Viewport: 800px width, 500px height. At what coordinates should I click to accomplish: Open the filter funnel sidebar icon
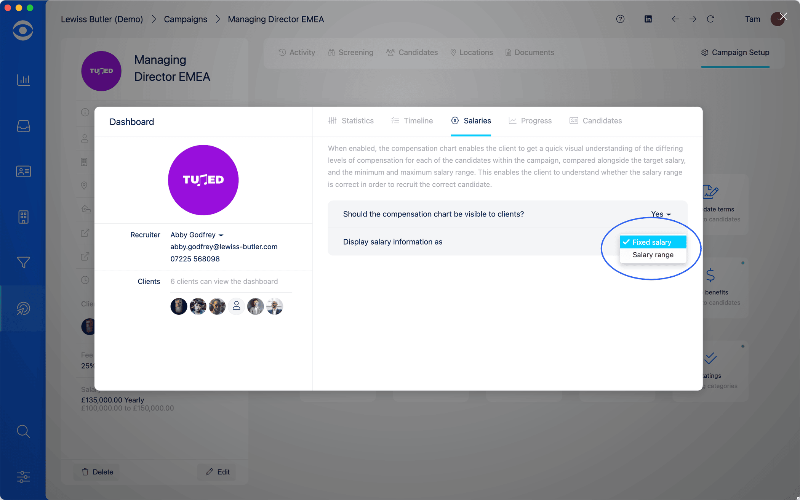(x=23, y=263)
